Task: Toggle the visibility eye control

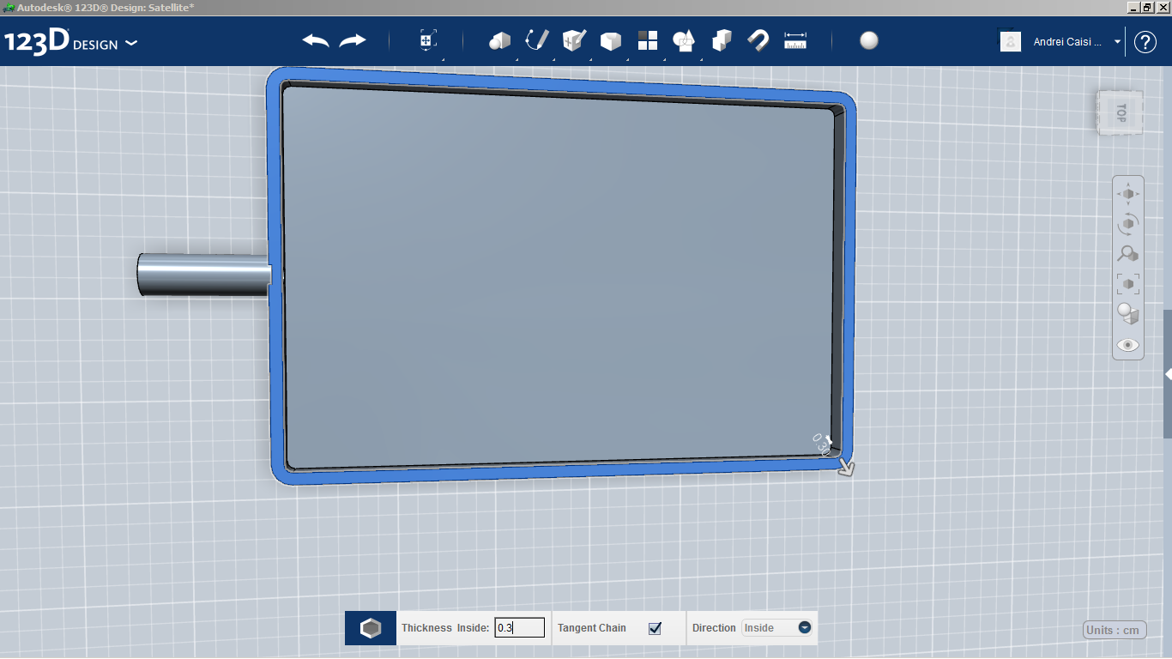Action: 1128,345
